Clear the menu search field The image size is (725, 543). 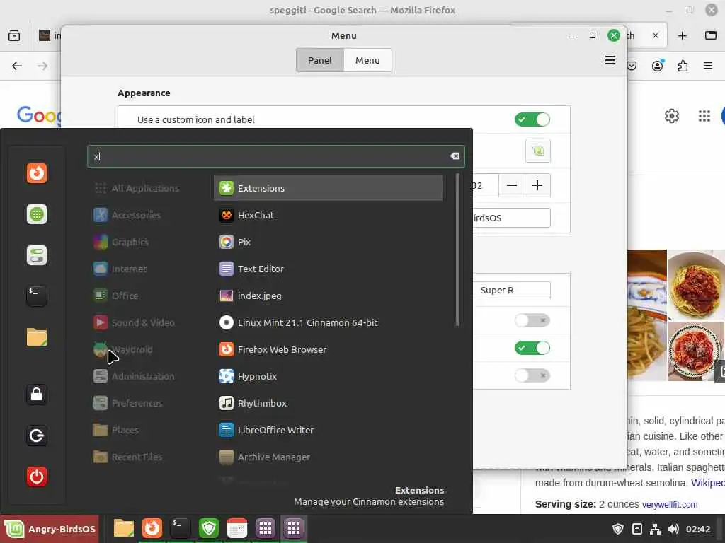(455, 156)
